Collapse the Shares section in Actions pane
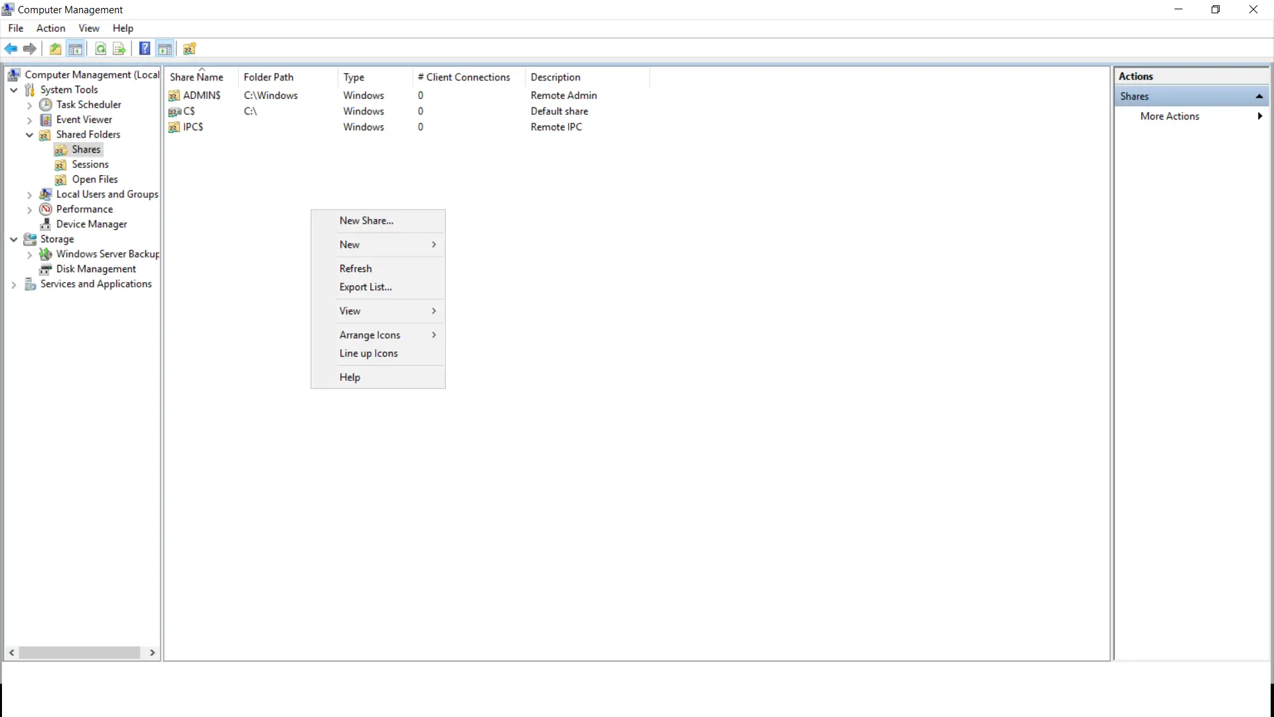This screenshot has height=717, width=1274. point(1259,96)
